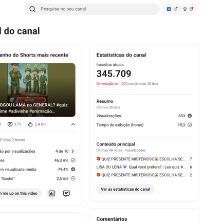Click the 'Tempo de exibição (horas)' label
Viewport: 221px width, 221px height.
coord(120,125)
